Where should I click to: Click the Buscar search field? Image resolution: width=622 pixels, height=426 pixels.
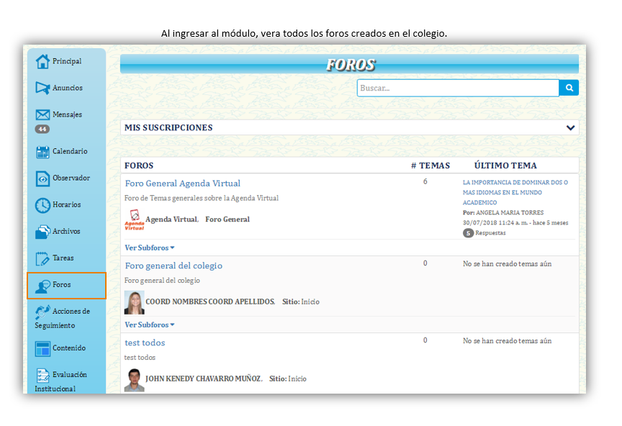click(x=458, y=88)
